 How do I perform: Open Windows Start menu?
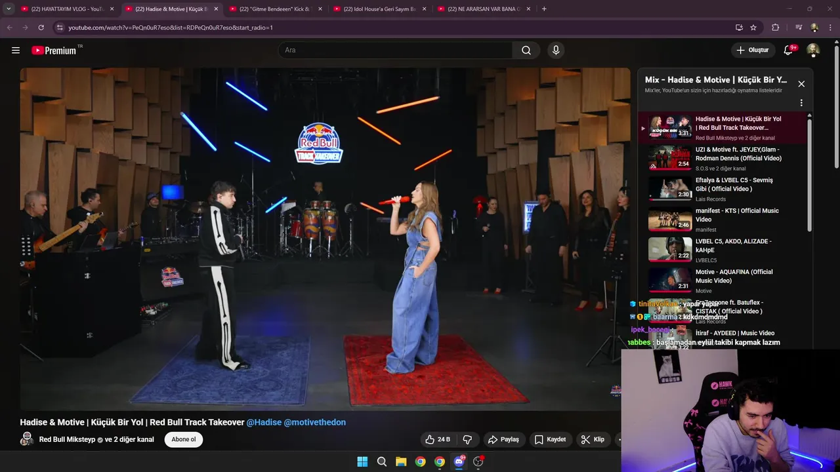[362, 462]
